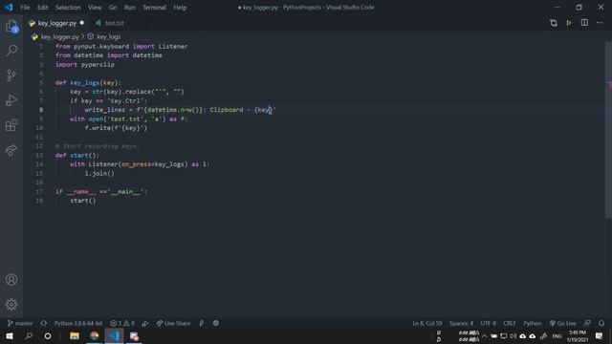The height and width of the screenshot is (344, 612).
Task: Change the UTF-8 encoding
Action: pyautogui.click(x=489, y=323)
